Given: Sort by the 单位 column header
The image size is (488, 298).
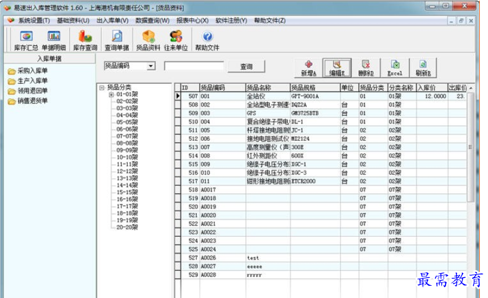Looking at the screenshot, I should tap(349, 88).
